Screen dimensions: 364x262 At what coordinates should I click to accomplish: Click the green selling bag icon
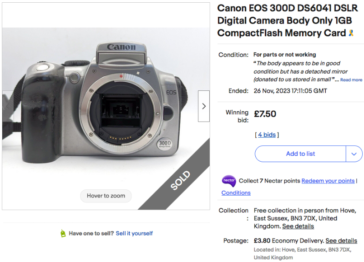(63, 233)
